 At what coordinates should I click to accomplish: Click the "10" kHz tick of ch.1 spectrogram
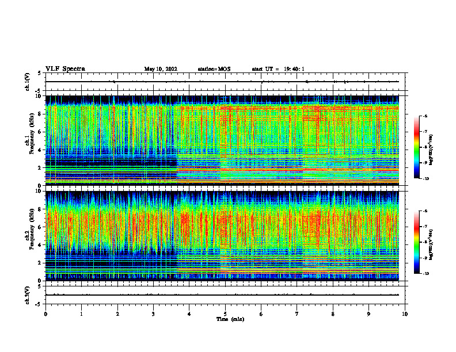(x=39, y=96)
